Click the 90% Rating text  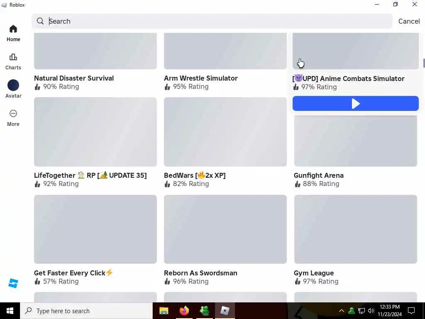click(61, 87)
